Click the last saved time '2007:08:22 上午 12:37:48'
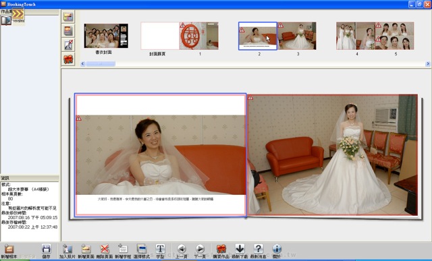 32,227
